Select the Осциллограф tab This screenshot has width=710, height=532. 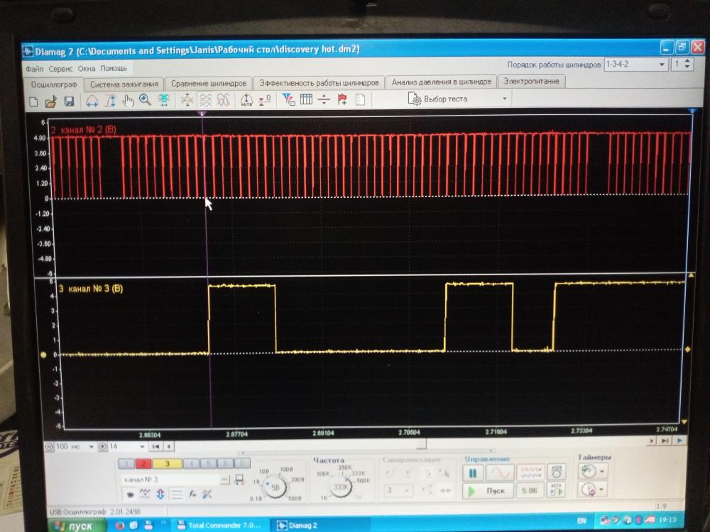54,84
